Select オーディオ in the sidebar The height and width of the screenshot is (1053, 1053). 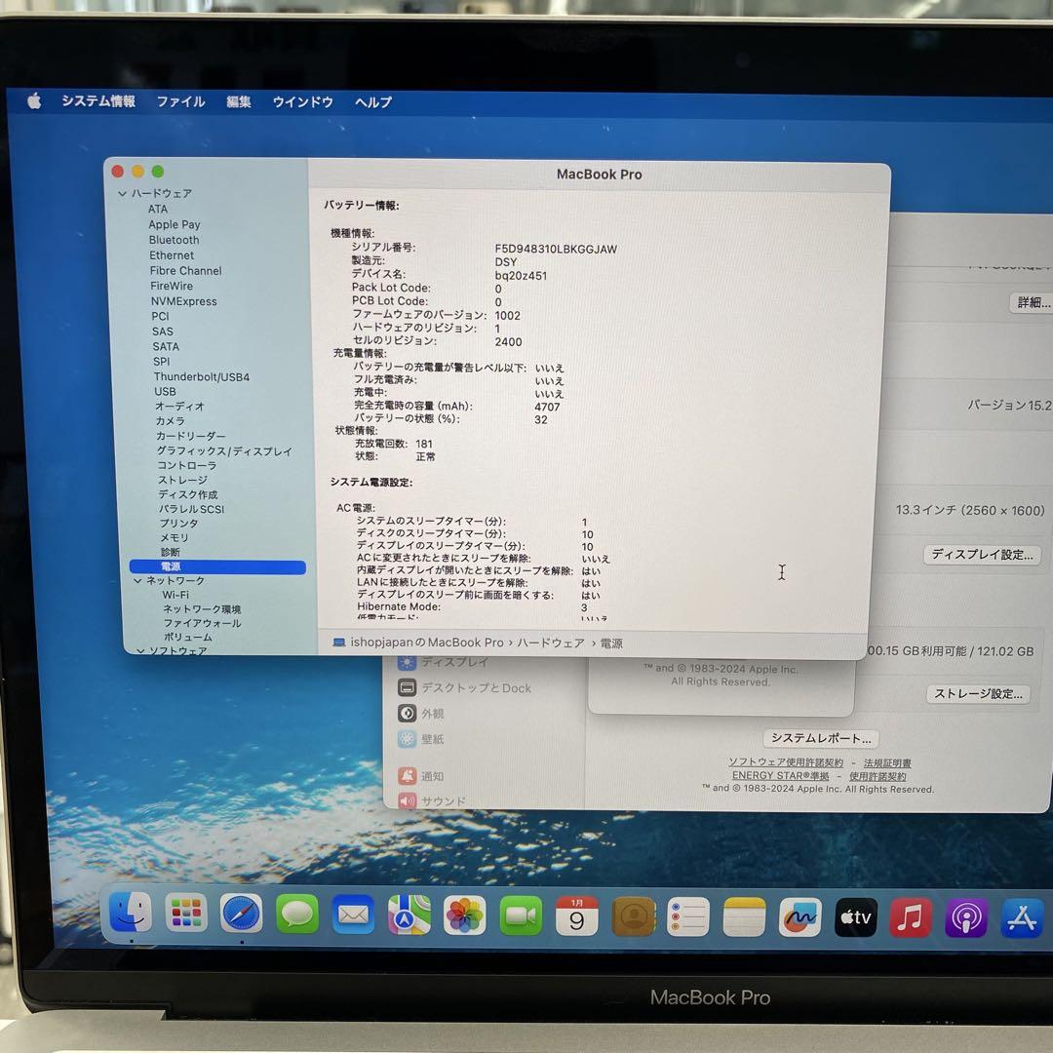179,407
